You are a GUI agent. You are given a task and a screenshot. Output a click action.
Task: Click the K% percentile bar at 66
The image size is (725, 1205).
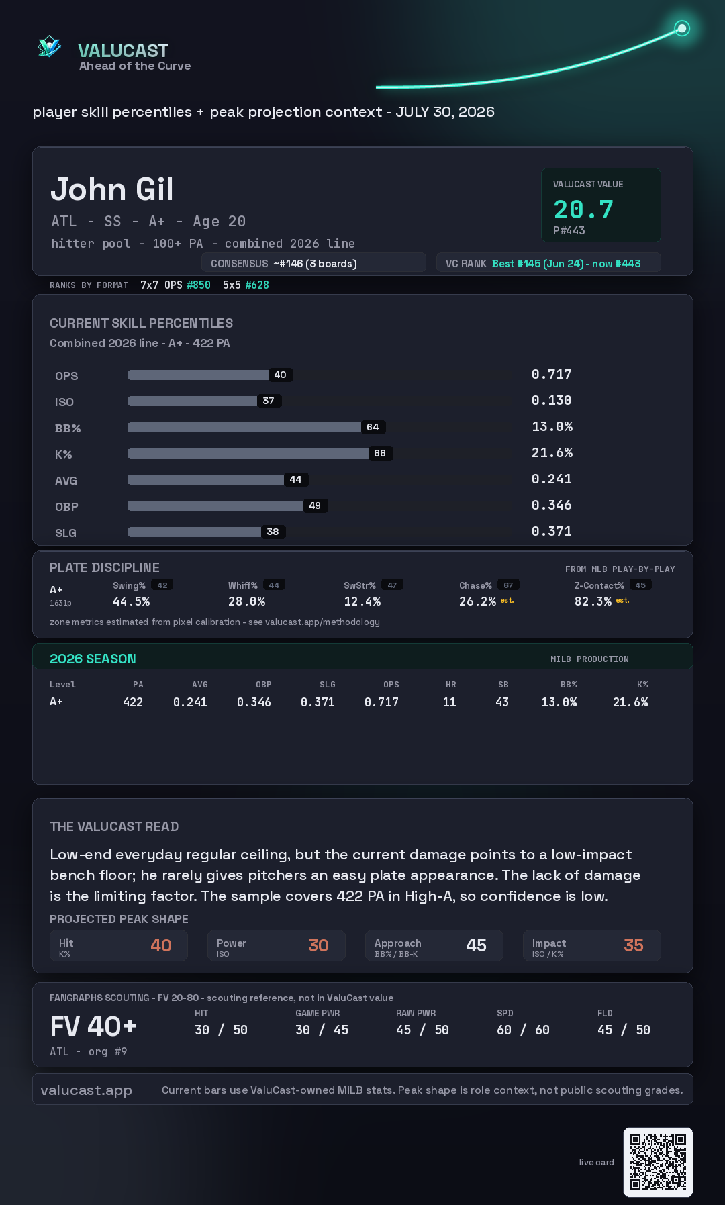[248, 453]
